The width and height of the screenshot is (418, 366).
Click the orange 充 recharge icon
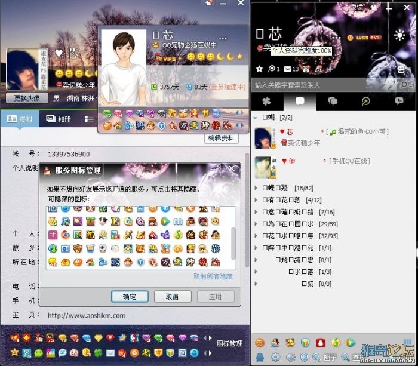tap(260, 343)
